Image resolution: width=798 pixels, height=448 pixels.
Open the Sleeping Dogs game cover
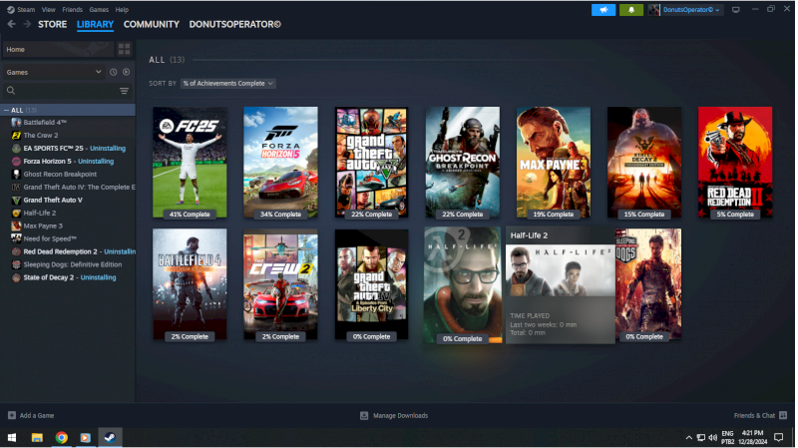click(648, 284)
